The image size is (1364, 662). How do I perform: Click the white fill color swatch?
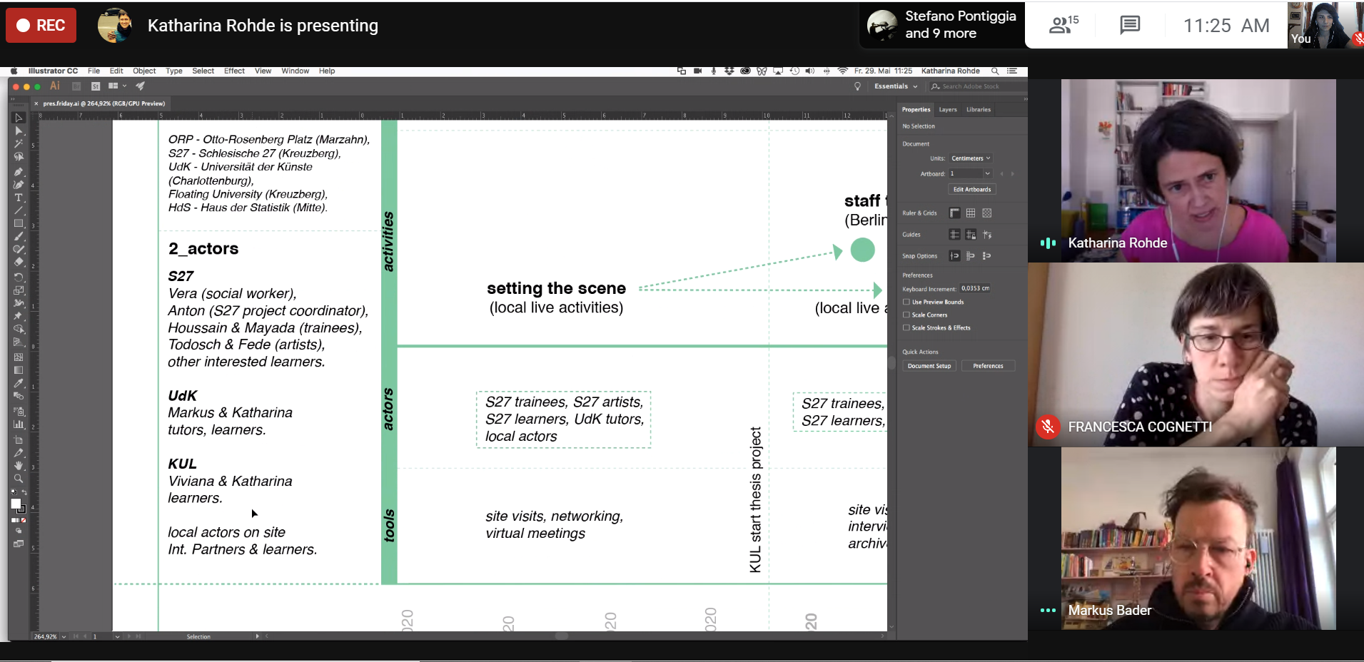(16, 504)
